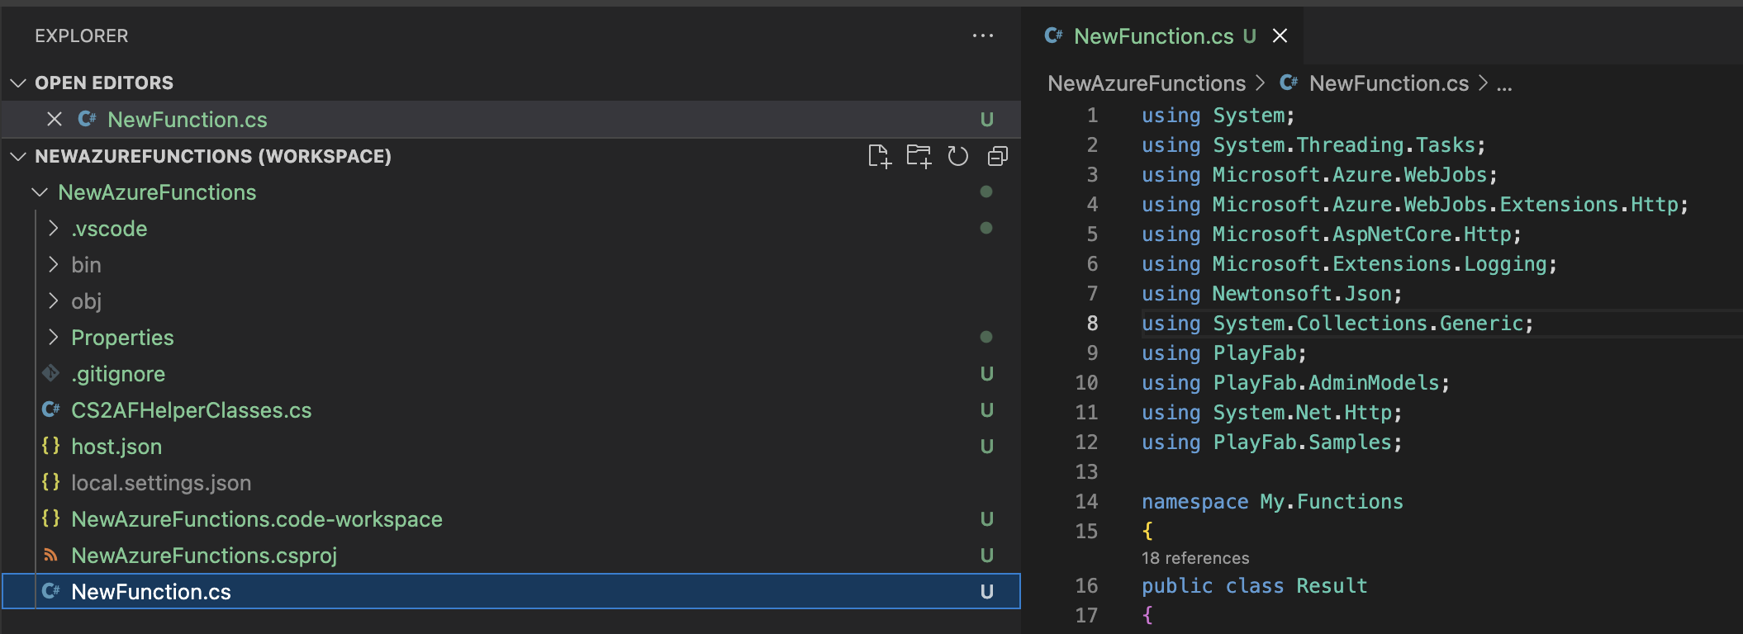Click the EXPLORER panel title
The image size is (1743, 634).
(81, 35)
